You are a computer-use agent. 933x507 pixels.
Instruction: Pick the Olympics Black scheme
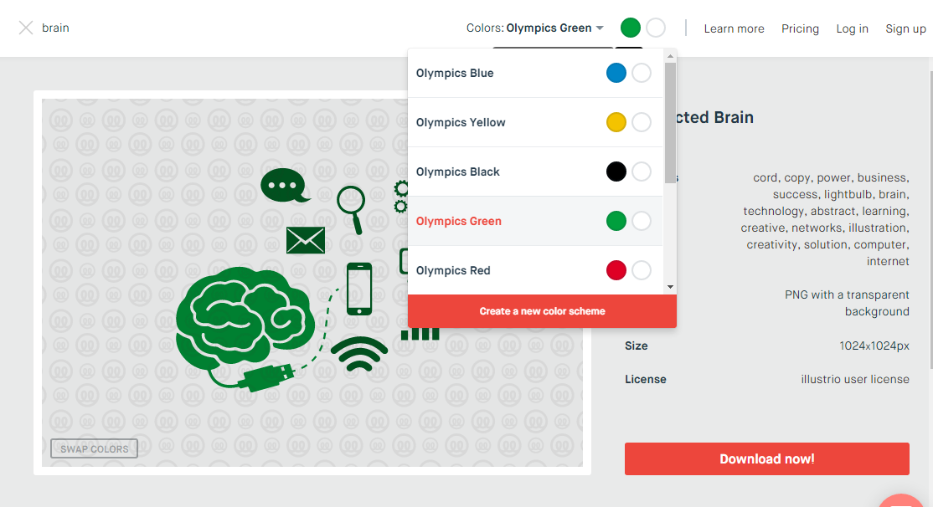(458, 172)
